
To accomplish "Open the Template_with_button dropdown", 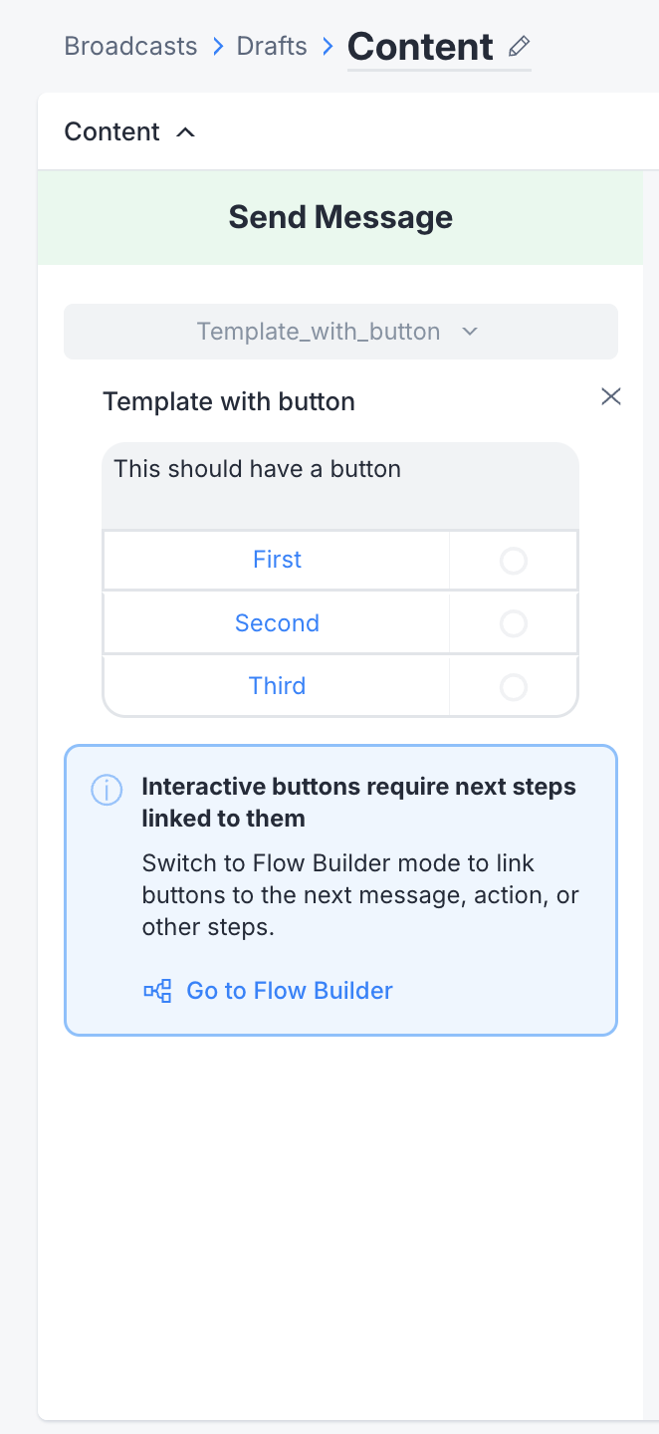I will pos(319,332).
